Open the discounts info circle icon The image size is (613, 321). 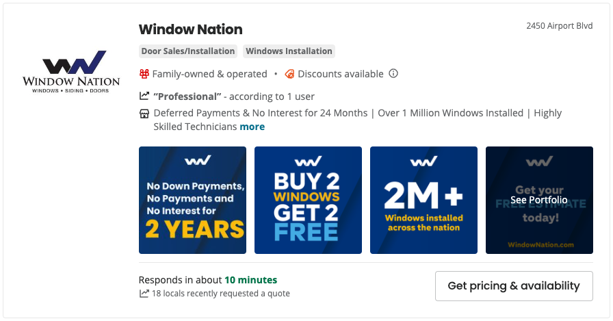coord(393,73)
